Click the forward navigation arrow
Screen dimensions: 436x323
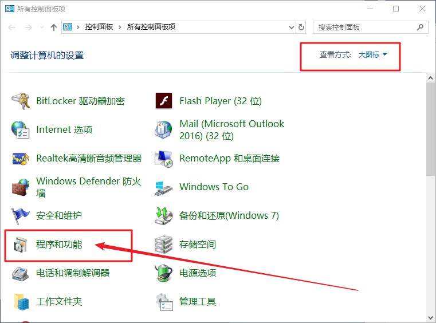click(x=29, y=27)
